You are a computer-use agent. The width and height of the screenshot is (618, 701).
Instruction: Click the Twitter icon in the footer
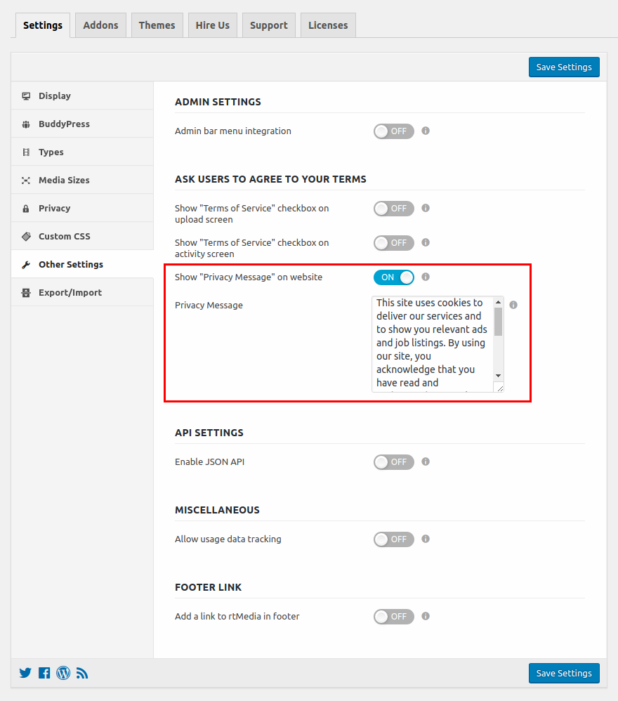point(25,673)
